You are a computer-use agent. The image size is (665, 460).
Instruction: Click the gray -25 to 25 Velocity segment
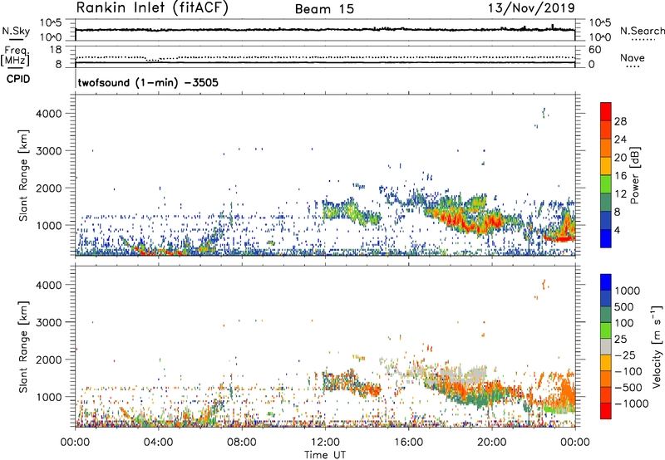point(606,346)
